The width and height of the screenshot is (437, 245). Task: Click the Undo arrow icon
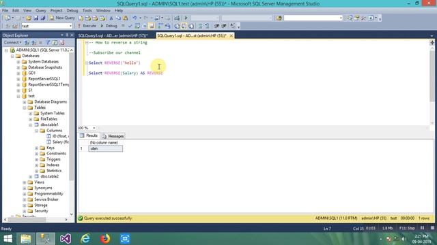coord(135,18)
